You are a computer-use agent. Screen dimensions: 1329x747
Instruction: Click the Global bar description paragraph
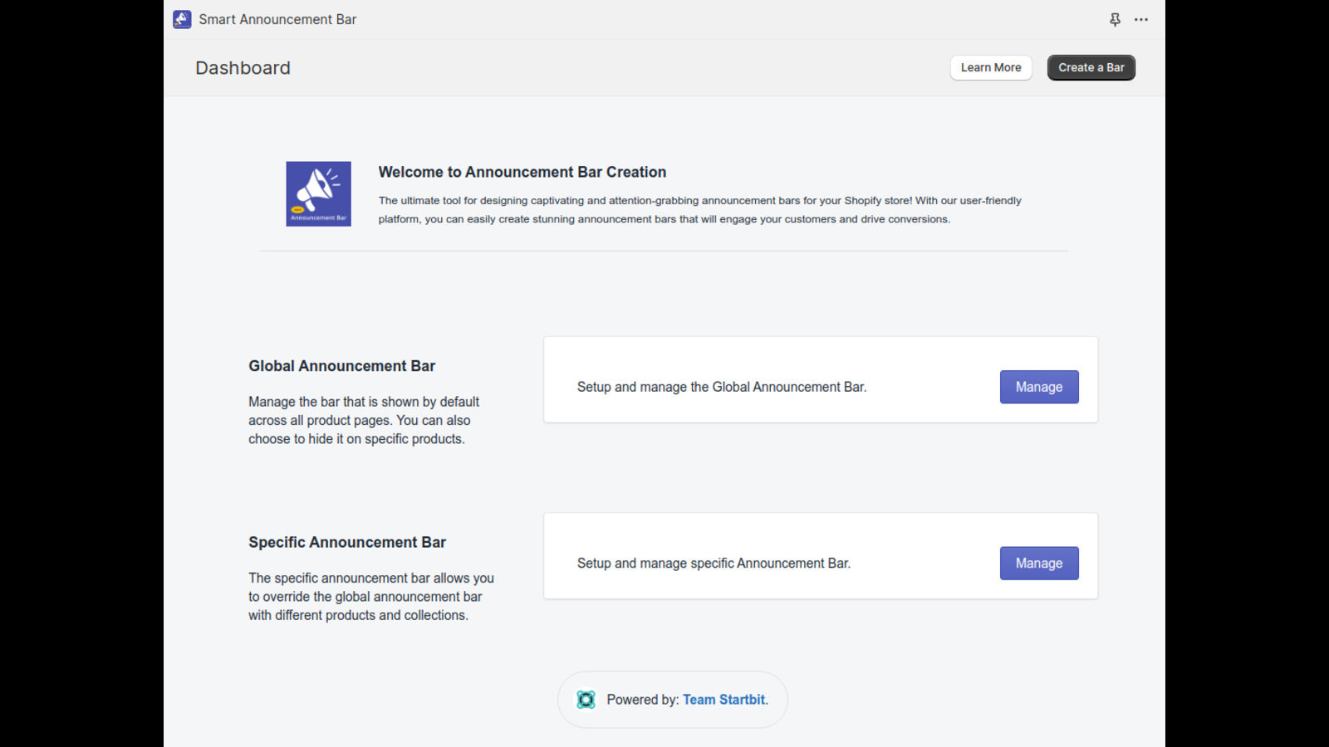click(x=364, y=420)
